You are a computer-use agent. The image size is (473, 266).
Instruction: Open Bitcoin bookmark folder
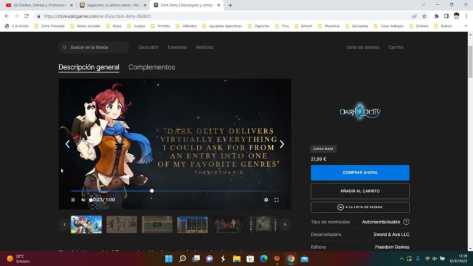point(304,26)
